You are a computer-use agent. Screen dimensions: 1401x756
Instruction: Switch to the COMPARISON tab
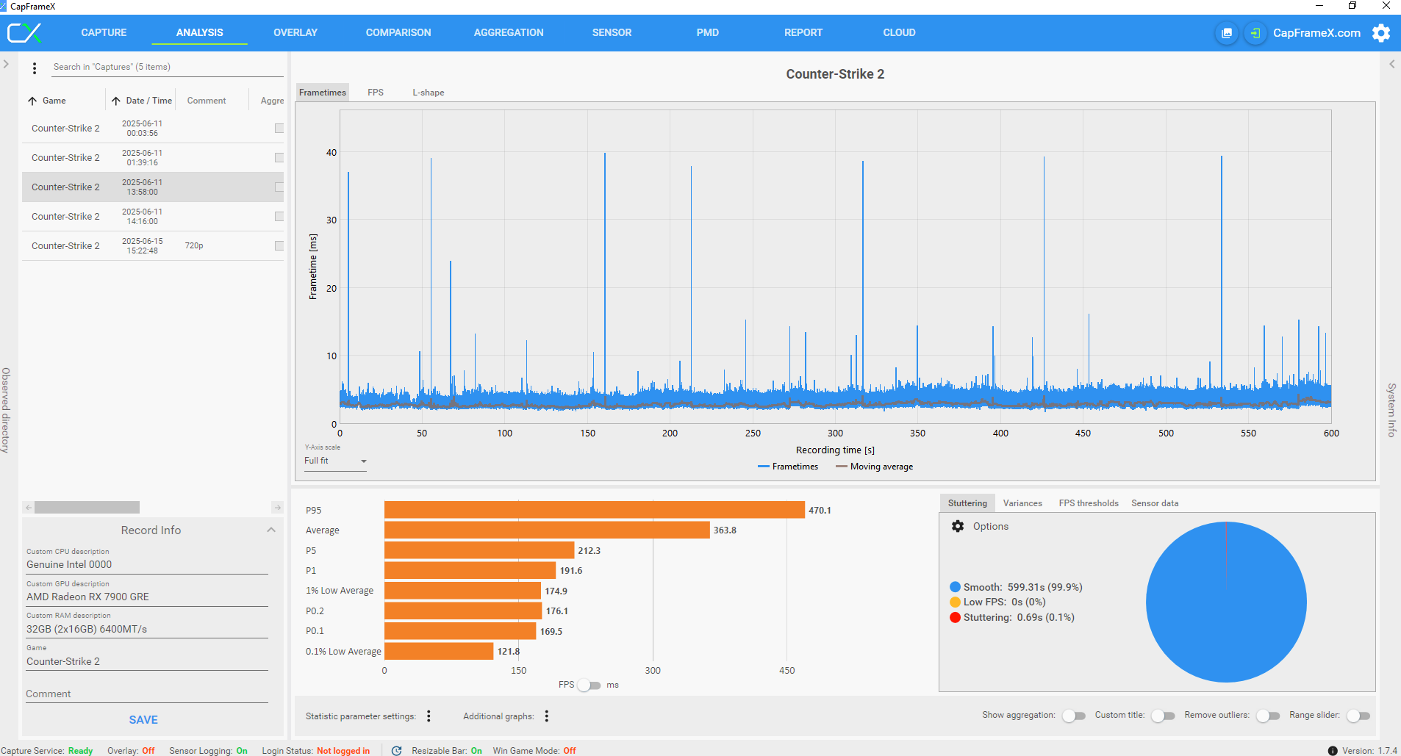398,33
